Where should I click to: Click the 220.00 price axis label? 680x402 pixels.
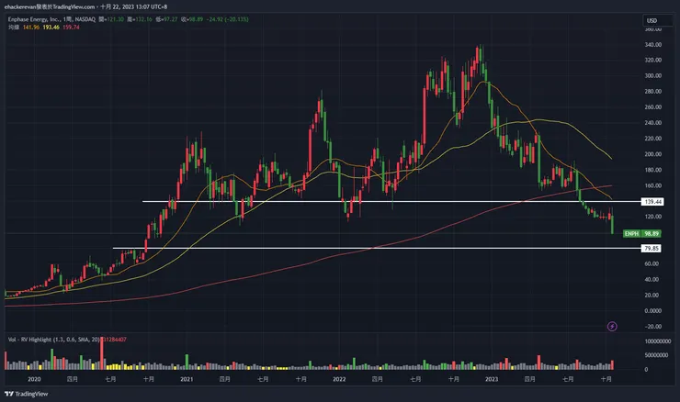653,139
